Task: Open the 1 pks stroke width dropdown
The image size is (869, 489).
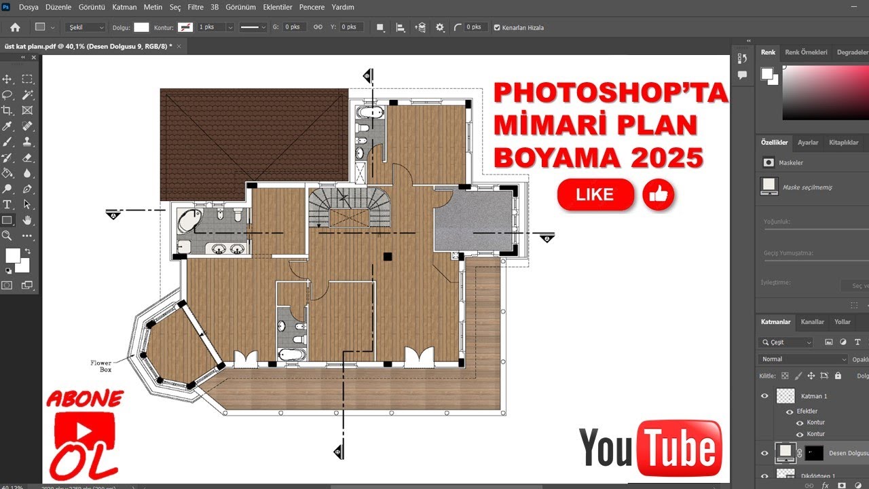Action: click(x=230, y=27)
